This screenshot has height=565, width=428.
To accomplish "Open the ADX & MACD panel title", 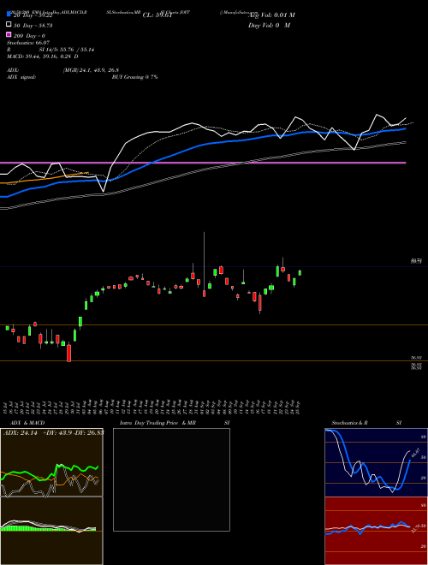I will [24, 423].
